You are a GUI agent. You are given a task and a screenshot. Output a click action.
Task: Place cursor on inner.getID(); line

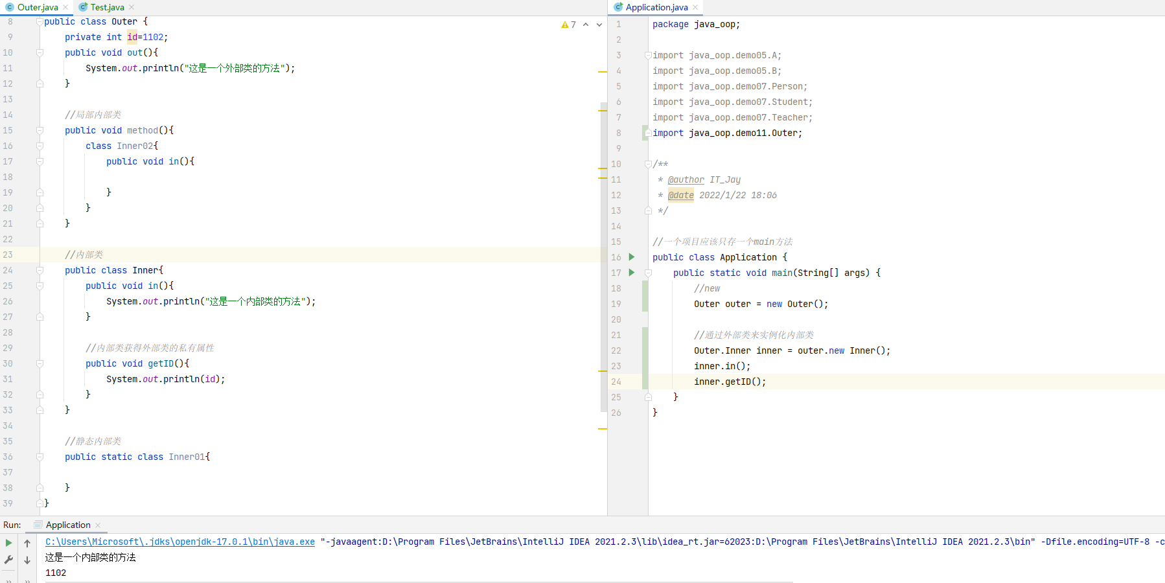[730, 382]
